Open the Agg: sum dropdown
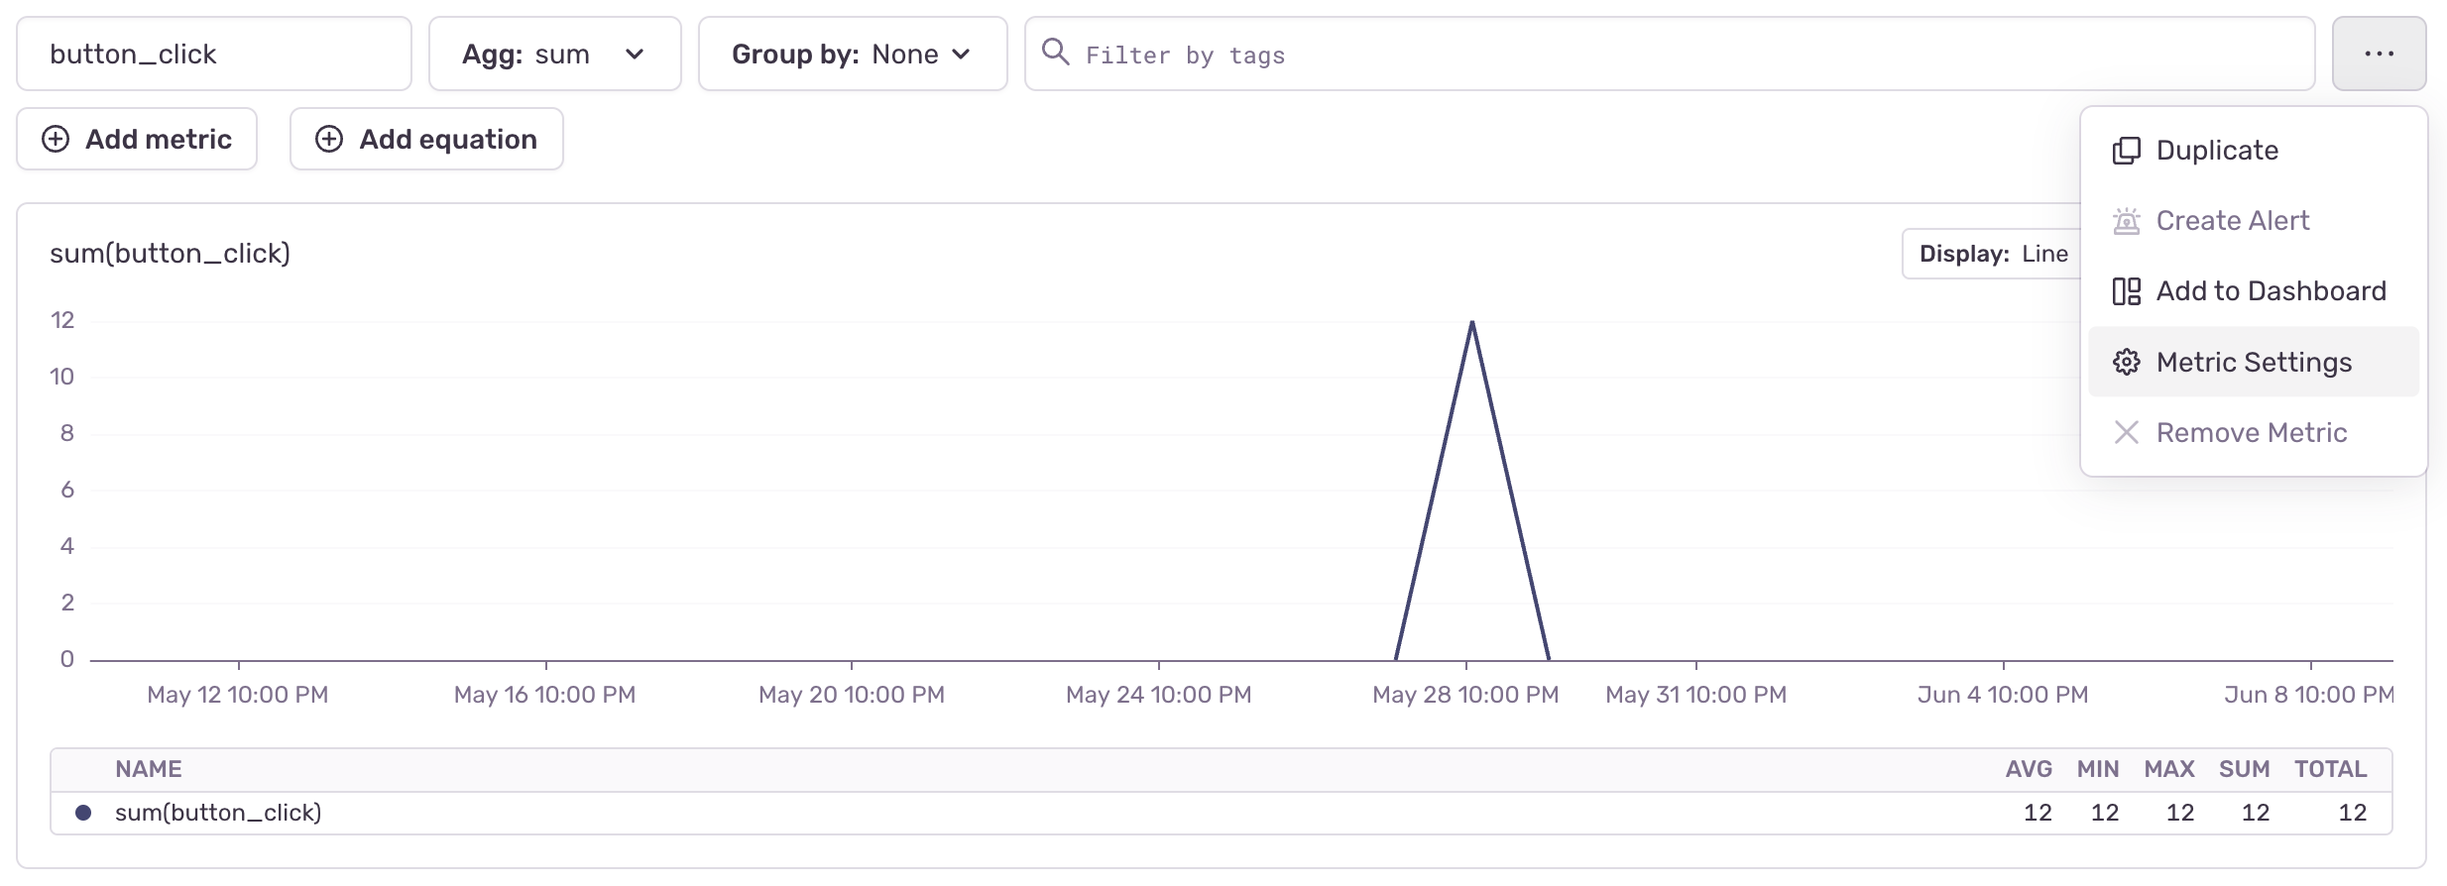2447x886 pixels. point(554,54)
